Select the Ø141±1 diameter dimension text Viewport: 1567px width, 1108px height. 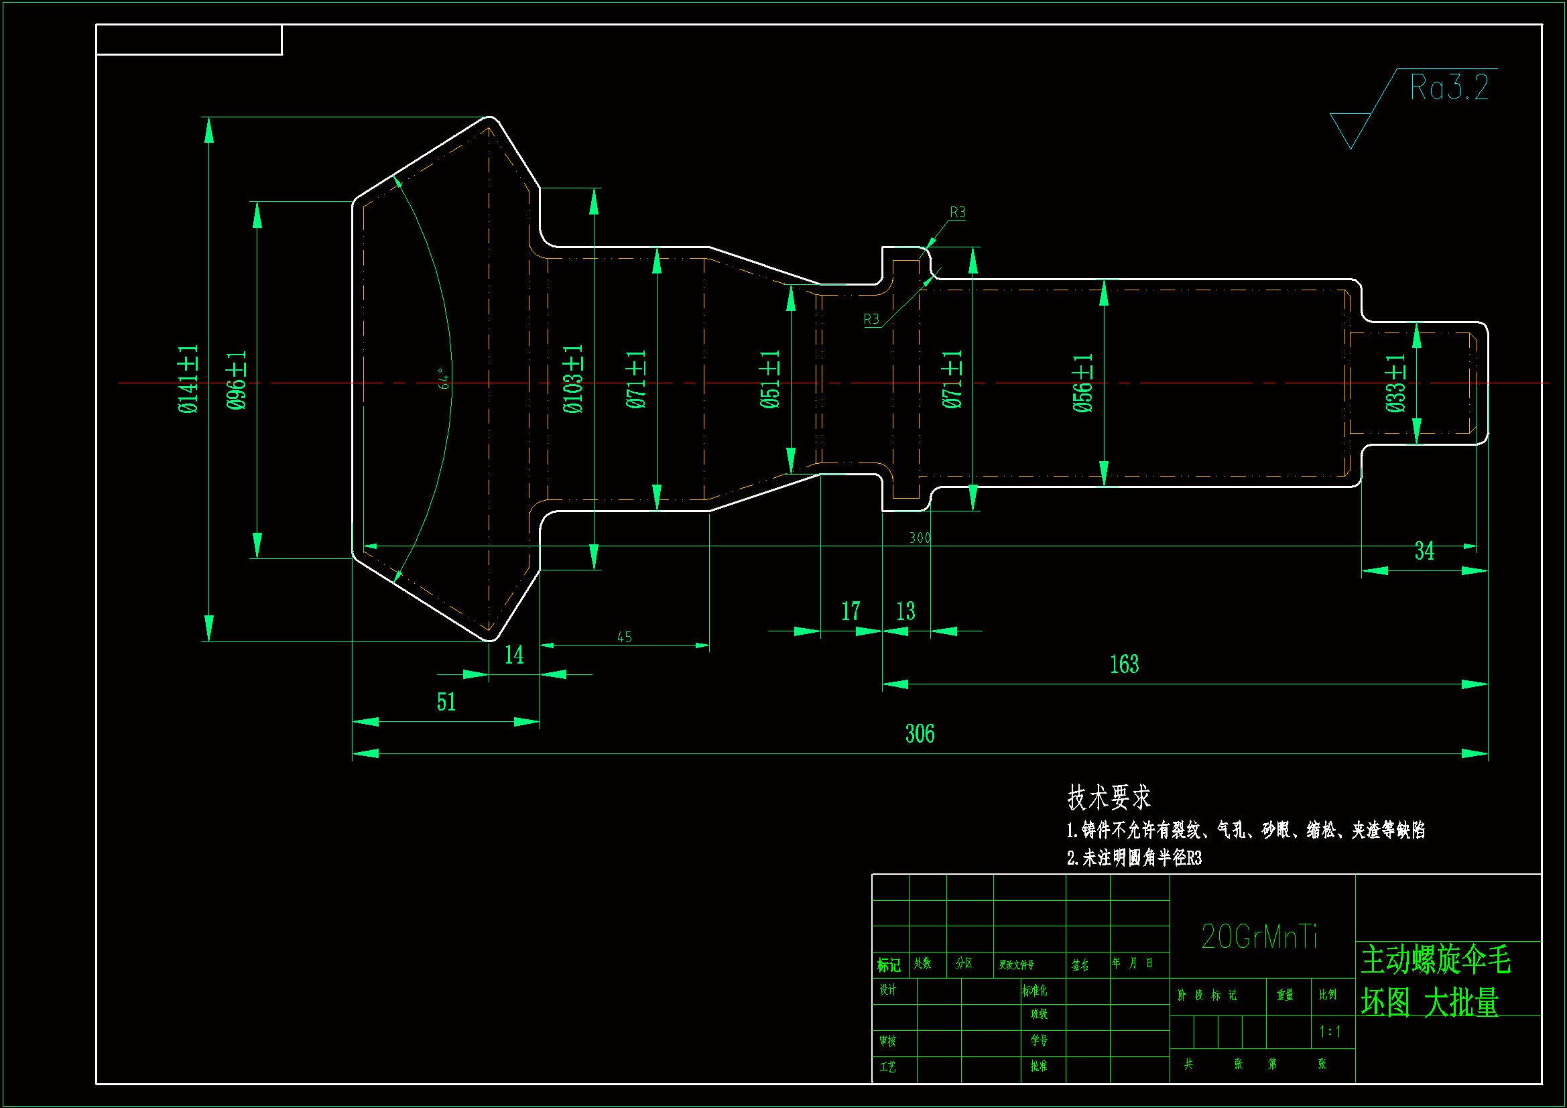pos(188,379)
